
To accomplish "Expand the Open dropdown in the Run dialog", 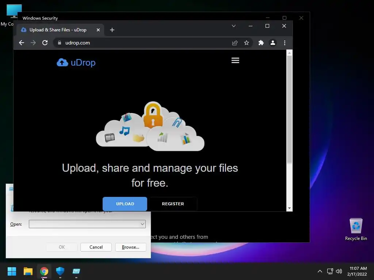I will click(142, 224).
